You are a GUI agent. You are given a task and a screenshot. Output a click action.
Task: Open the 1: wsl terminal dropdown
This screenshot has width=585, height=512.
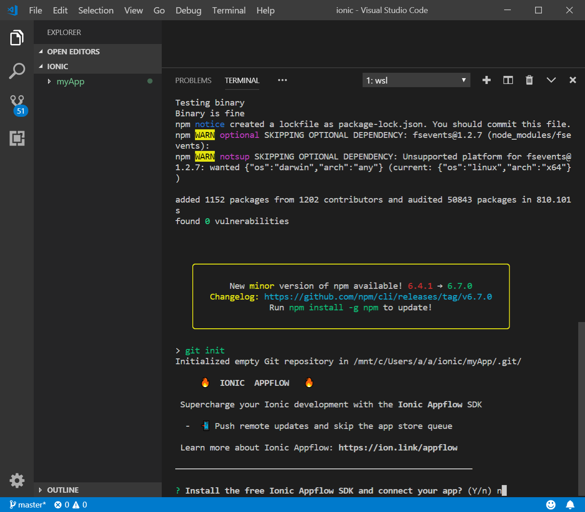click(x=416, y=80)
